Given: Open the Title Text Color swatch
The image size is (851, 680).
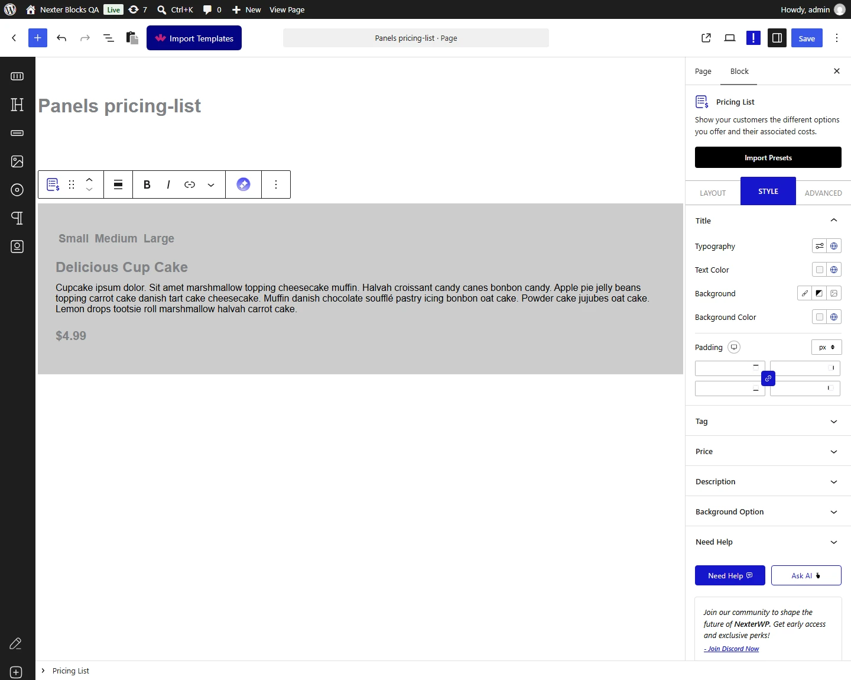Looking at the screenshot, I should (x=819, y=270).
